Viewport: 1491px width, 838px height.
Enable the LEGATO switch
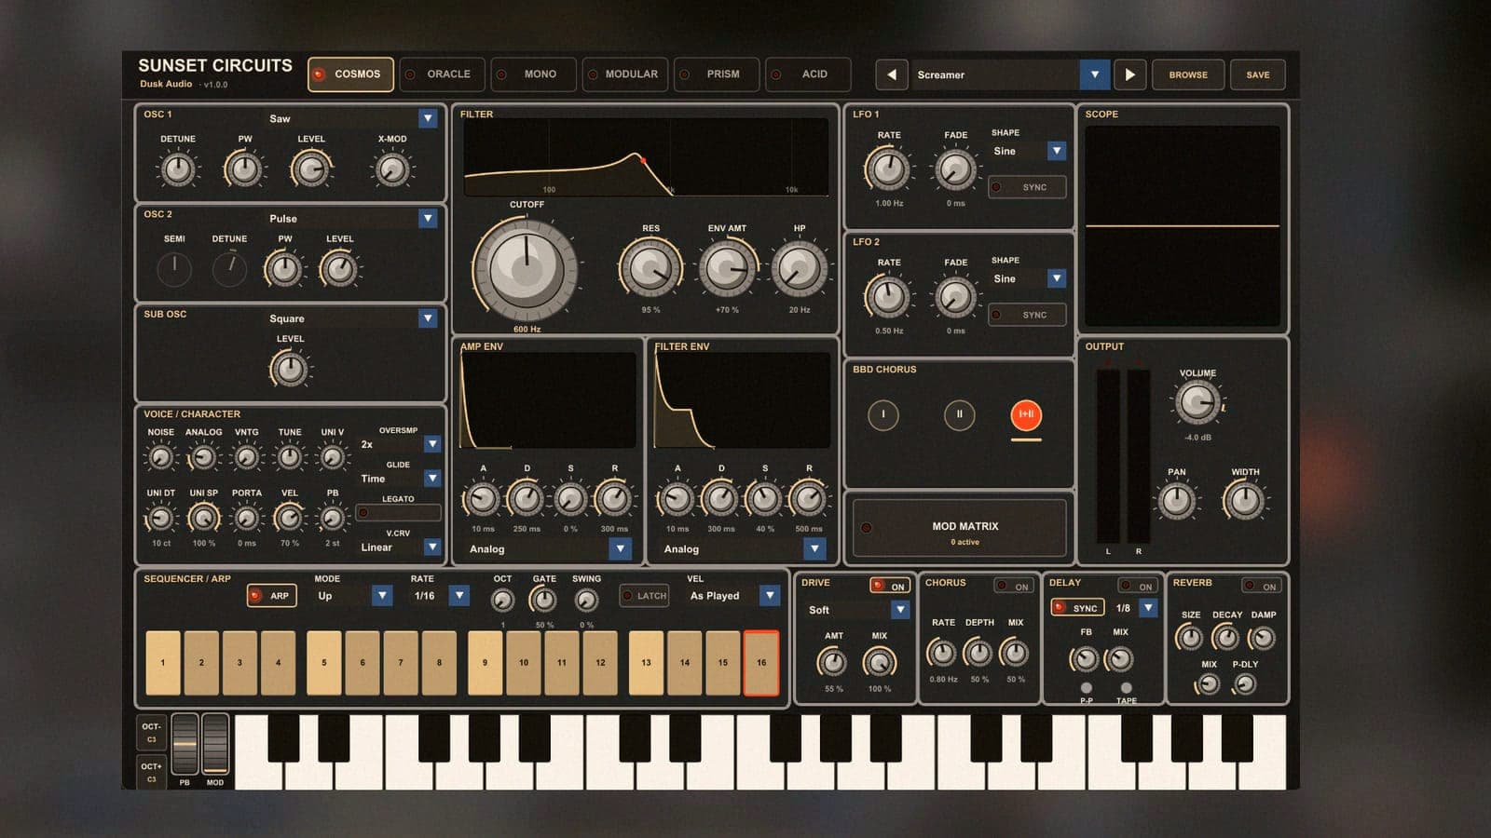[398, 512]
